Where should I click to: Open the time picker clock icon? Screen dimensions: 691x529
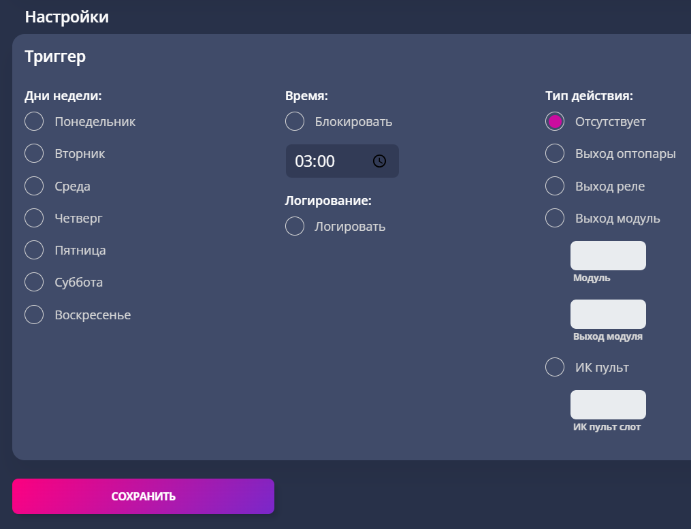(379, 161)
